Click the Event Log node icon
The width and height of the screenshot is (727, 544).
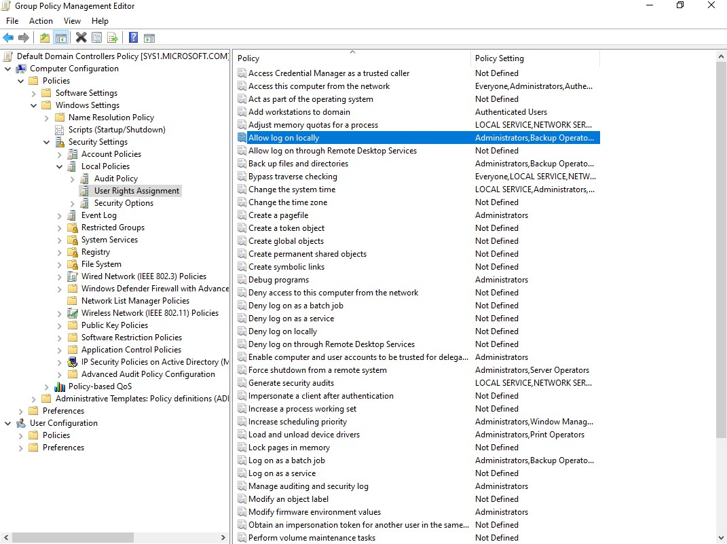click(x=72, y=215)
